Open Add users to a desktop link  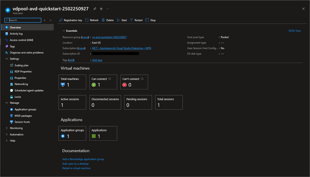[75, 164]
